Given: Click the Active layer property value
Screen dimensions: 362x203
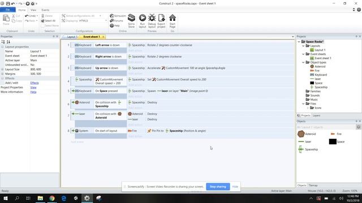Looking at the screenshot, I should (44, 60).
